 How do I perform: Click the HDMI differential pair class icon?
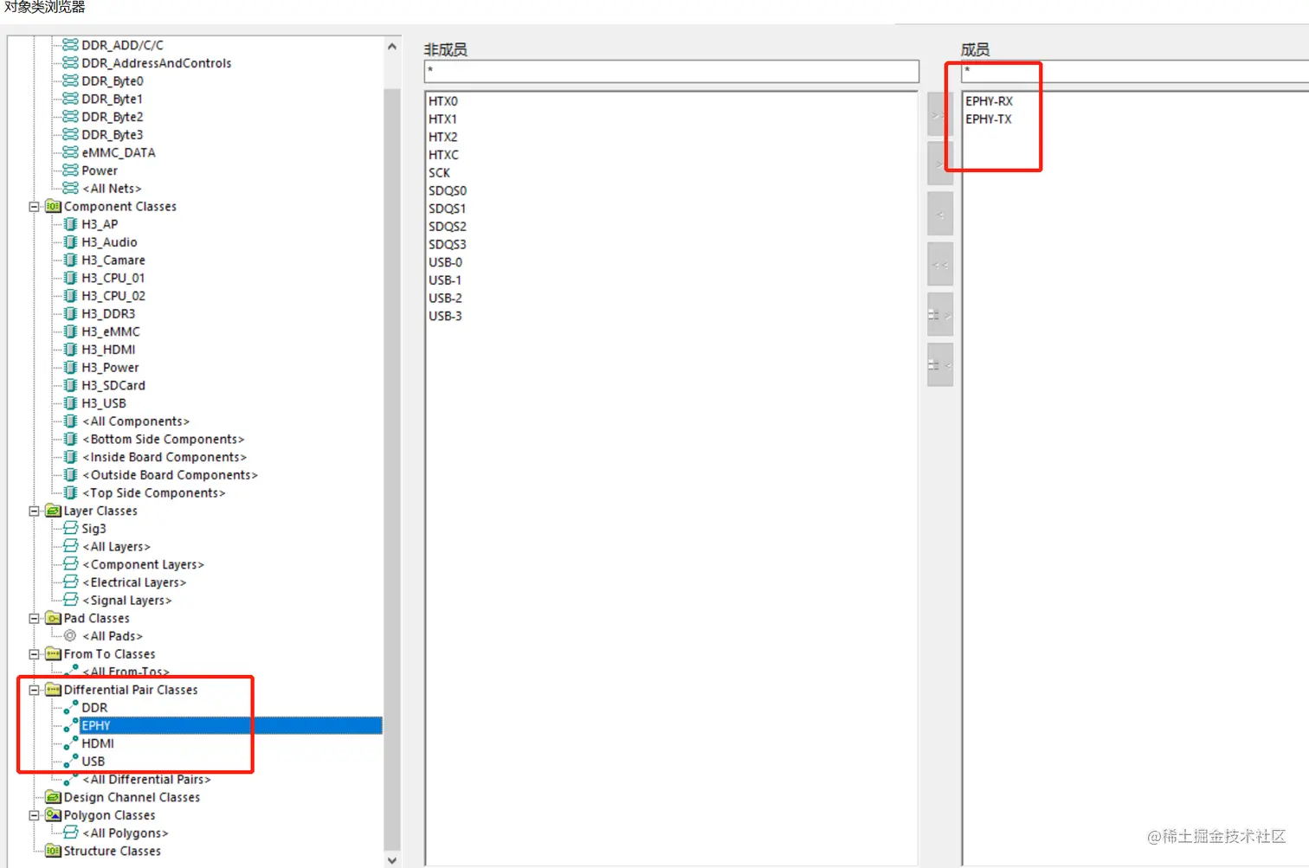tap(71, 743)
